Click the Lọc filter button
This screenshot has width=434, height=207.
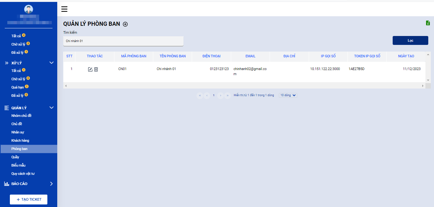(410, 40)
